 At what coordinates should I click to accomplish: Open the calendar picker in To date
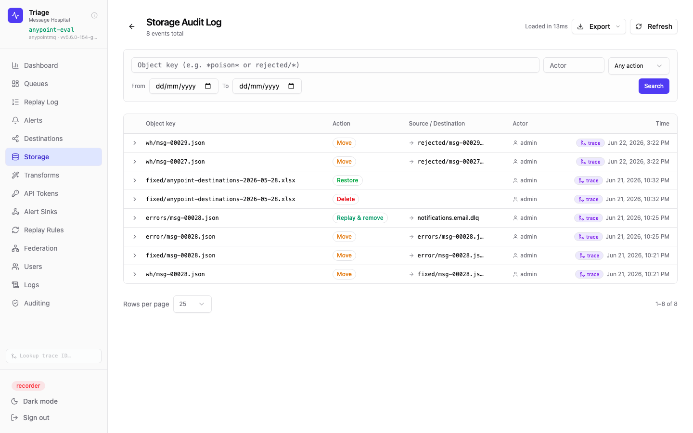pos(291,86)
